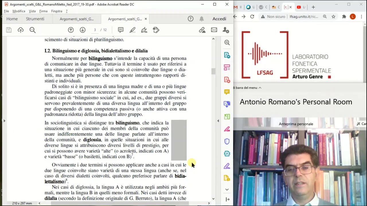This screenshot has height=206, width=367.
Task: Go to next page arrow
Action: tap(83, 30)
